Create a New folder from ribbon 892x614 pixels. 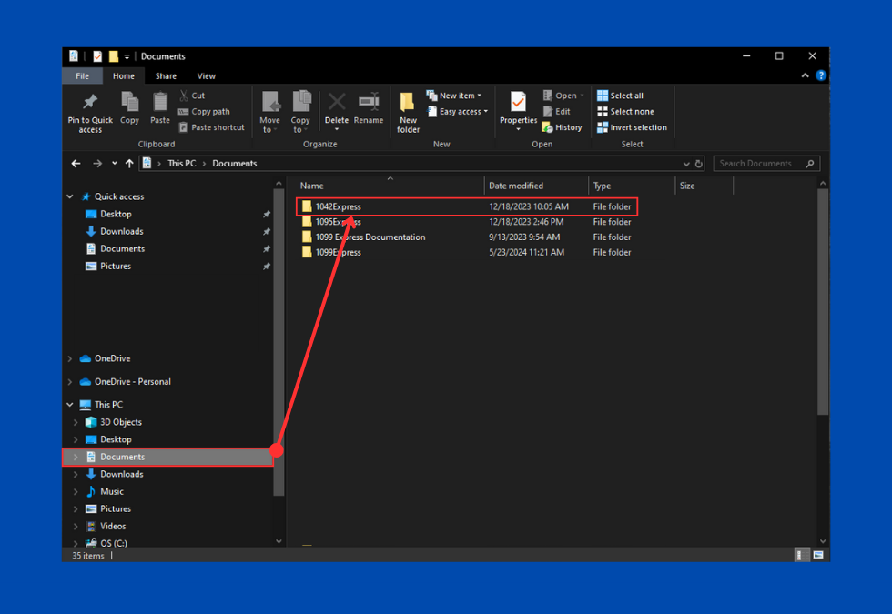click(x=408, y=111)
